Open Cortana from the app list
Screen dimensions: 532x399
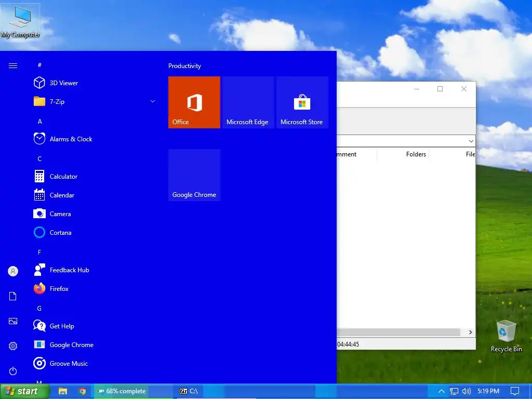[60, 232]
